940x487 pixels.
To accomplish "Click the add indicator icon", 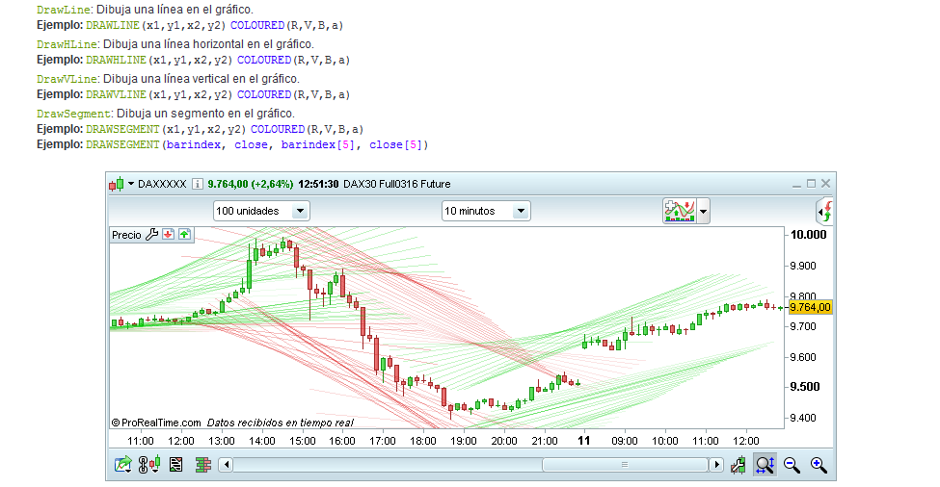I will coord(680,211).
